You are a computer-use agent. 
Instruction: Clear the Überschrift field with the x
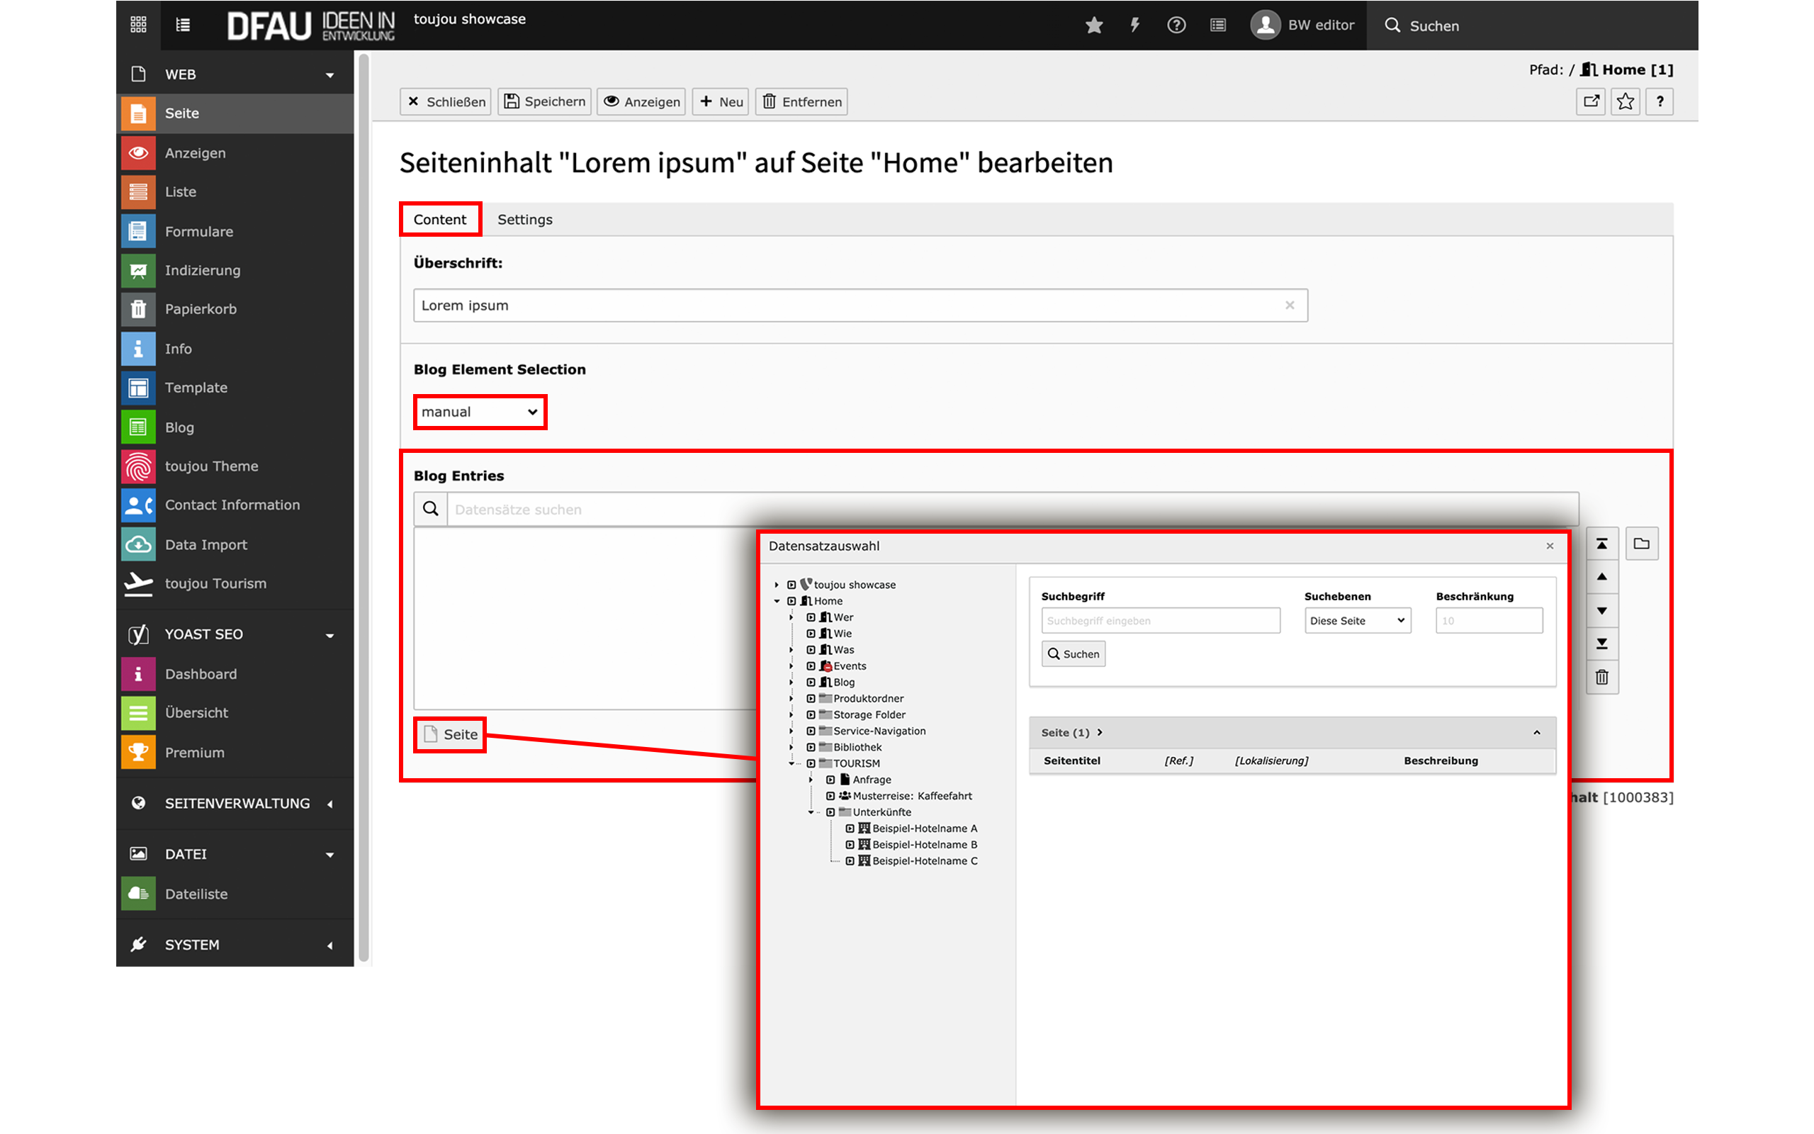1290,305
